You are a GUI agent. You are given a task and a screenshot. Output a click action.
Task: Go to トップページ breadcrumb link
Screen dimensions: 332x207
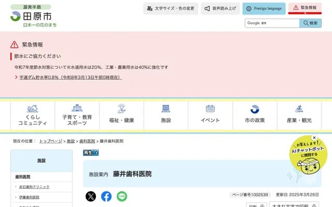[x=51, y=141]
